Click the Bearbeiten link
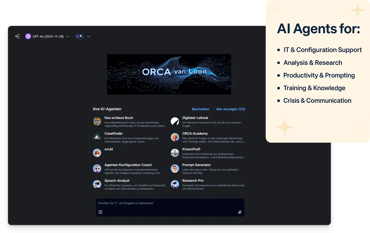The image size is (370, 233). pyautogui.click(x=201, y=109)
